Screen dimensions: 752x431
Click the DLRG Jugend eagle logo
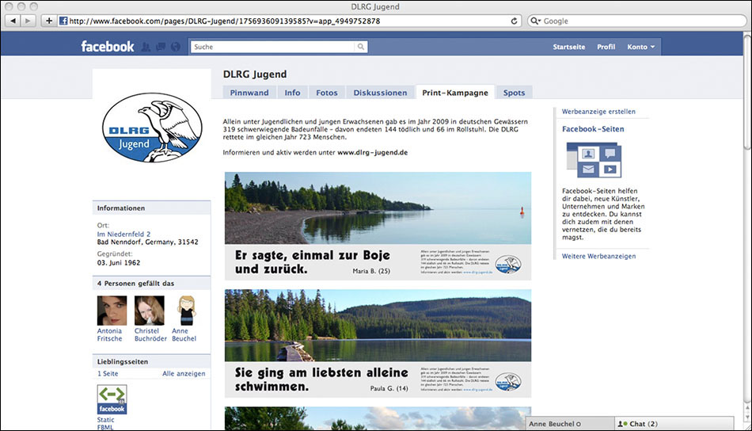pos(152,128)
